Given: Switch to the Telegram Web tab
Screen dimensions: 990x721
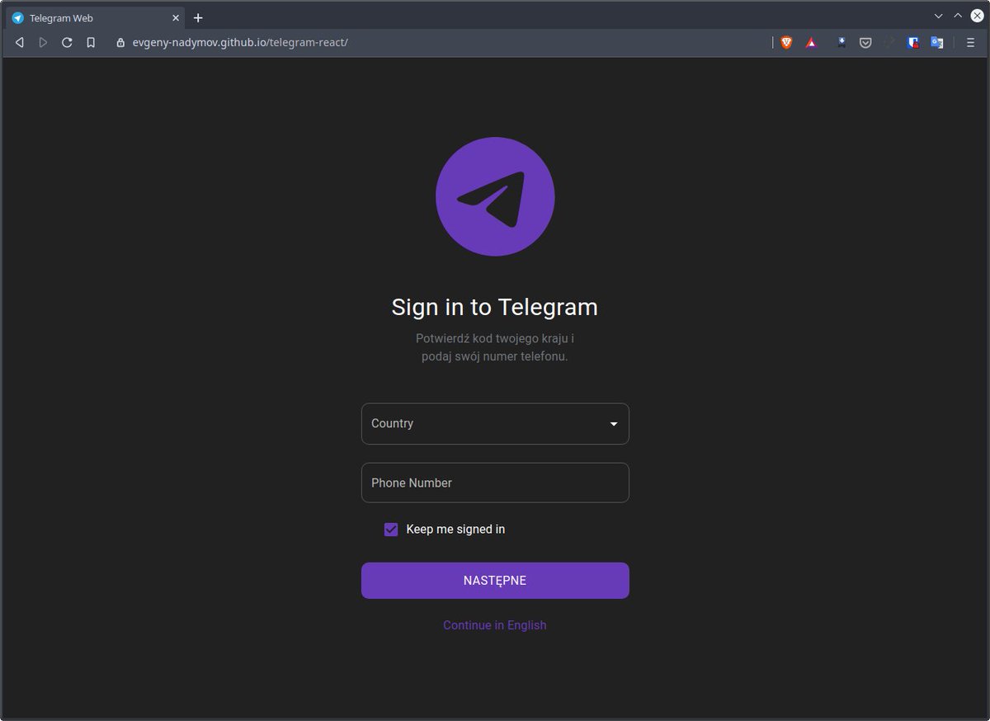Looking at the screenshot, I should tap(96, 17).
